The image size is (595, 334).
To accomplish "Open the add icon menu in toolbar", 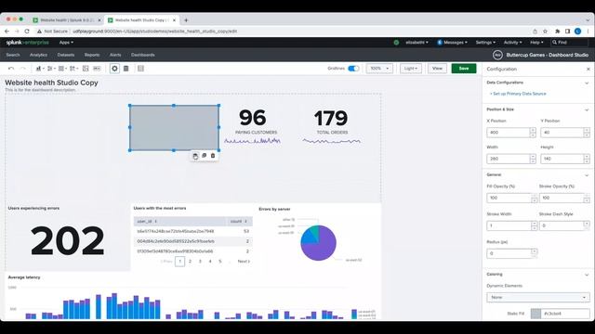I will 62,69.
